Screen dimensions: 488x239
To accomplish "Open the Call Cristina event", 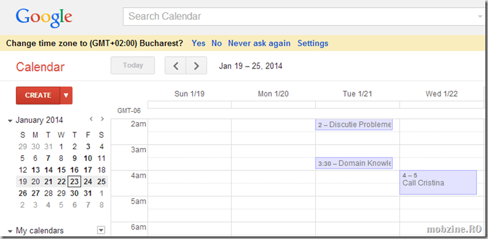I will pyautogui.click(x=438, y=182).
